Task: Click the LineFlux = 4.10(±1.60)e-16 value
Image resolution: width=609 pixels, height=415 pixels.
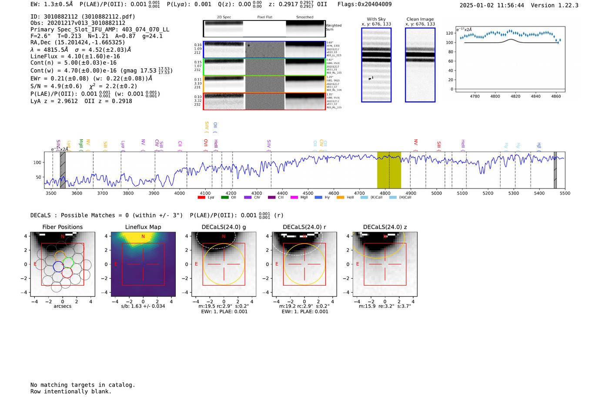Action: click(x=75, y=56)
